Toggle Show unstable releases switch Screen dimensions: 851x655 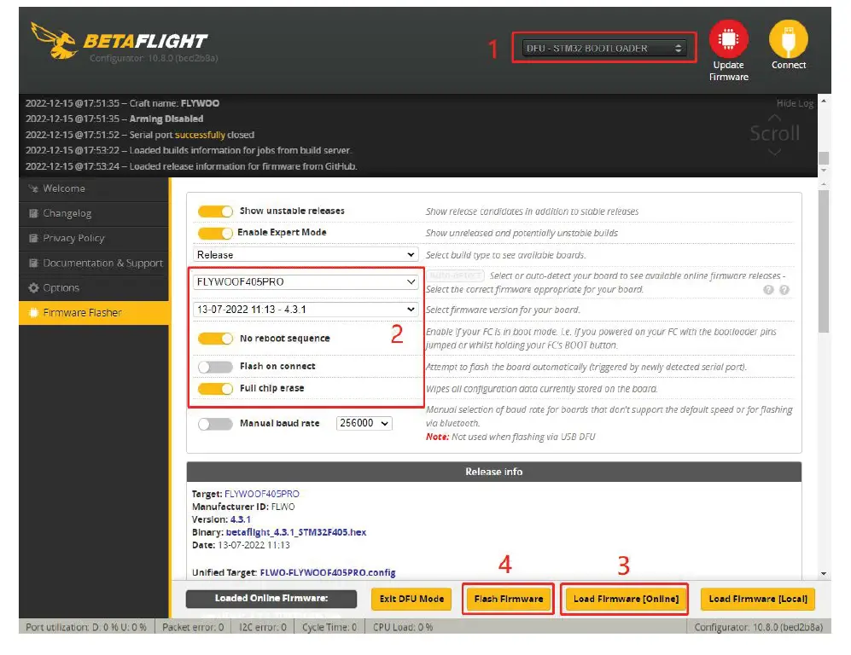pos(215,212)
